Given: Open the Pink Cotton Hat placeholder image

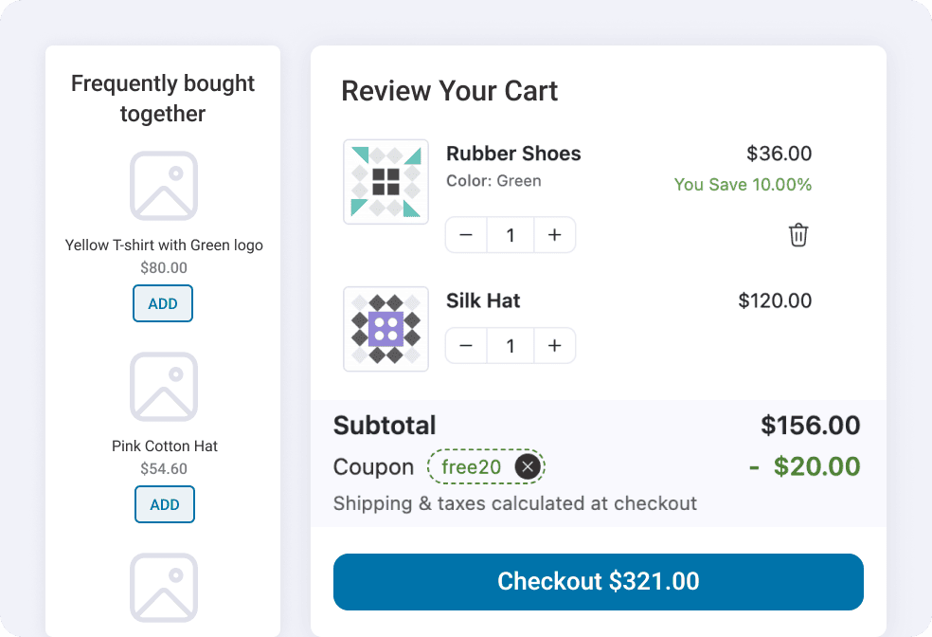Looking at the screenshot, I should pyautogui.click(x=164, y=387).
